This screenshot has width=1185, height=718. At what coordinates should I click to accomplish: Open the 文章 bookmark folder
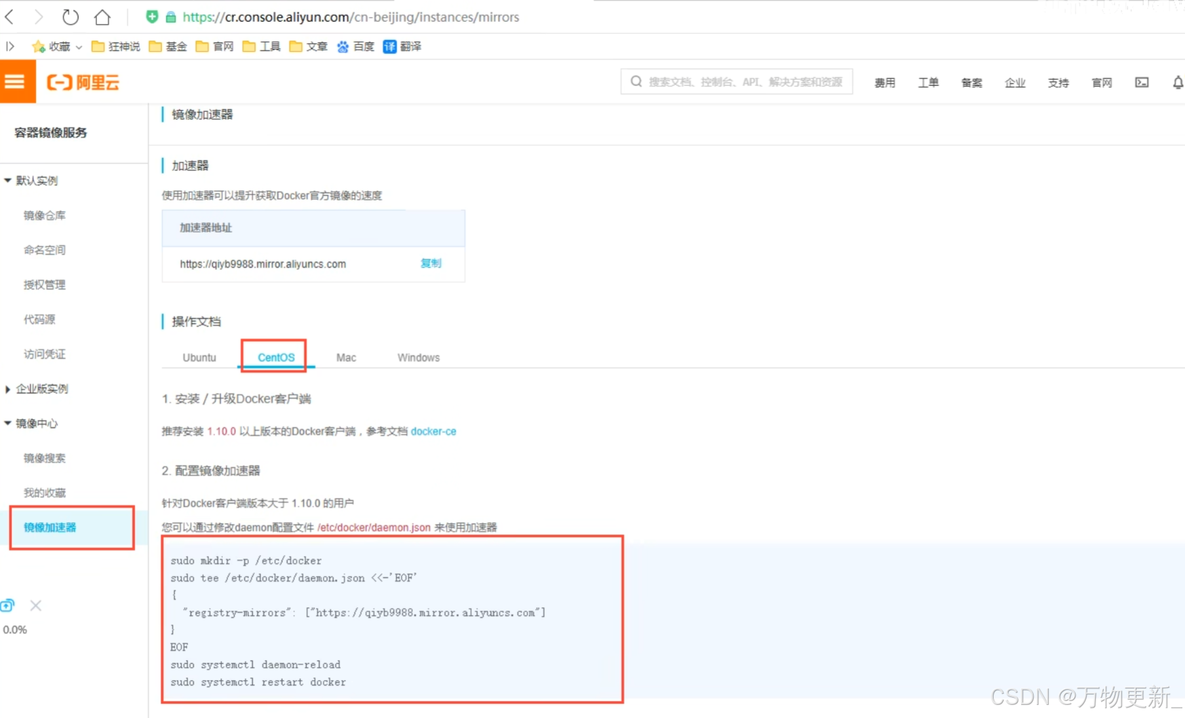(308, 46)
